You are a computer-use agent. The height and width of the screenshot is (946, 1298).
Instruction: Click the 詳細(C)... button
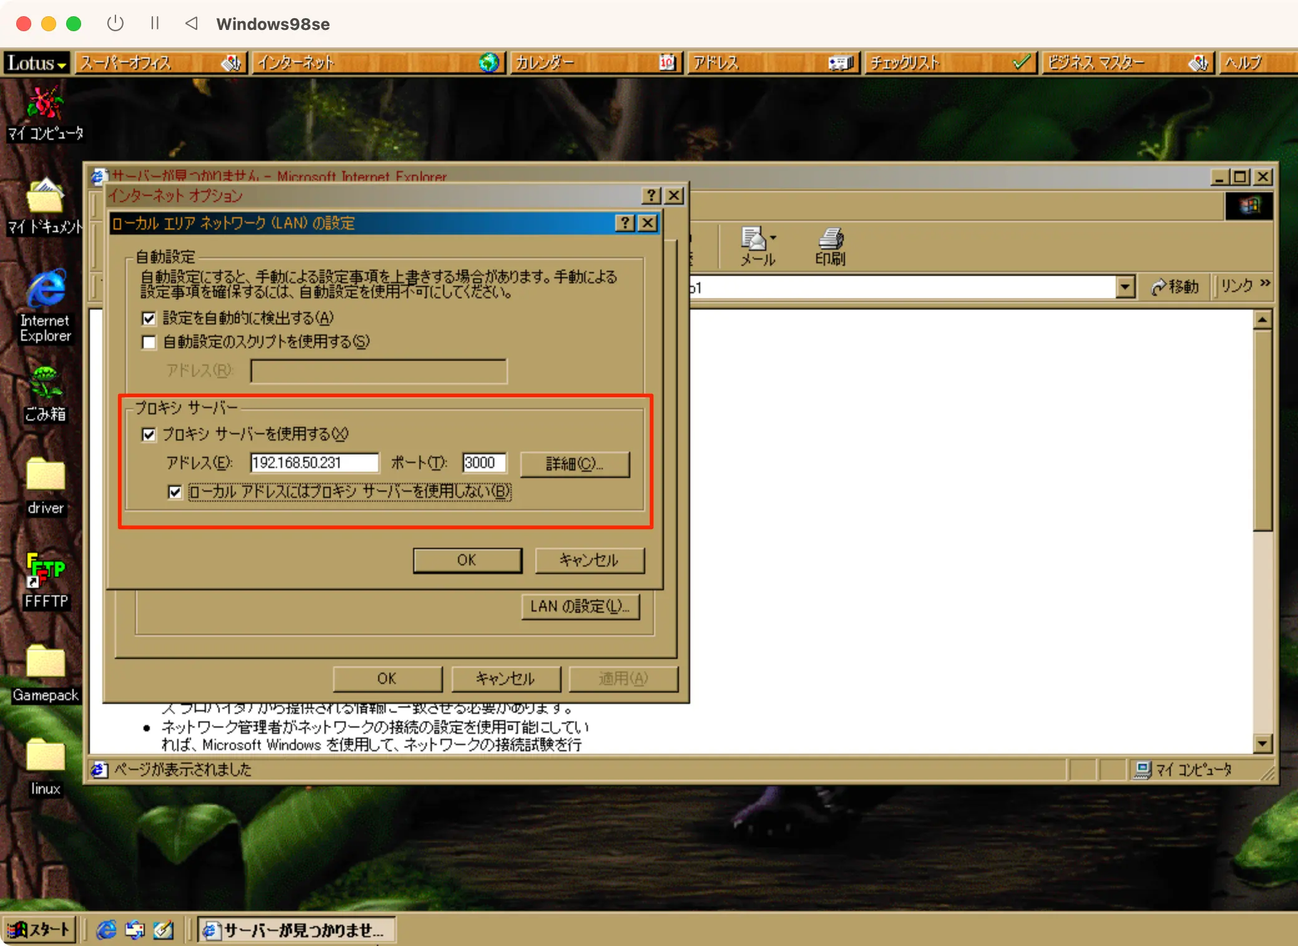pos(575,464)
